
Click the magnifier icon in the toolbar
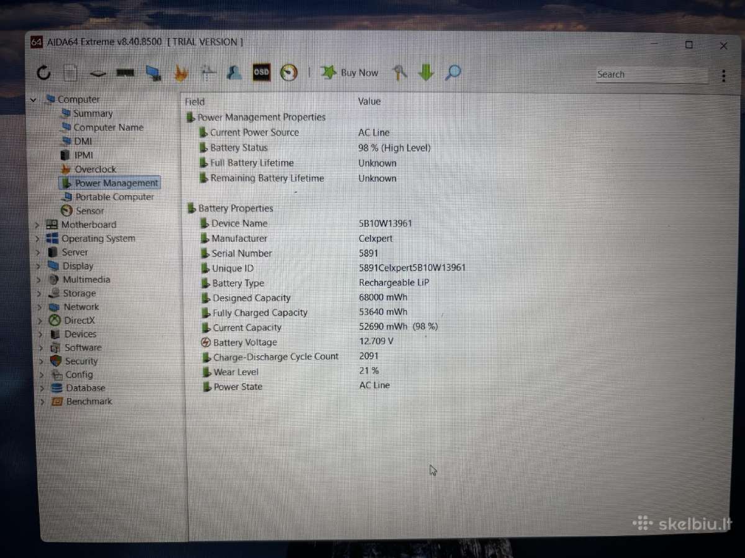point(453,73)
